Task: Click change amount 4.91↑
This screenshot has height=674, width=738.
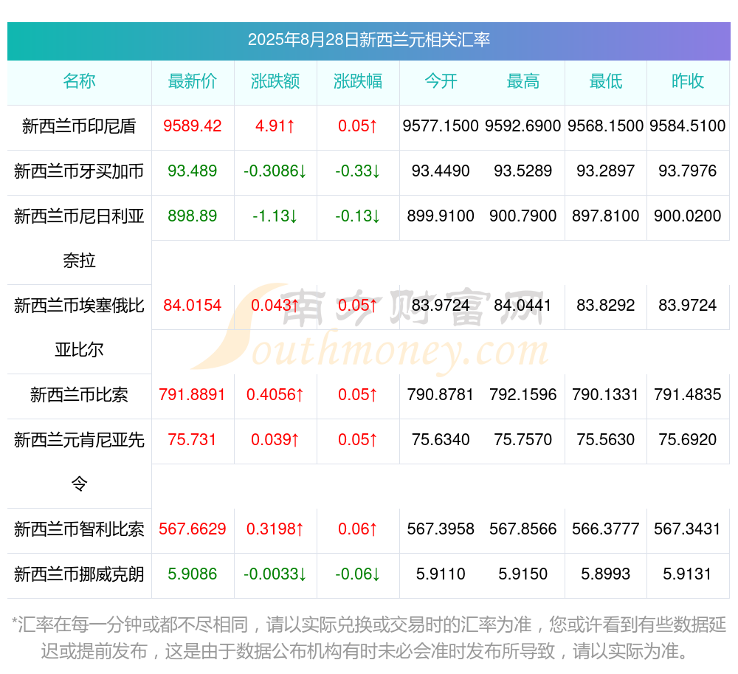Action: [275, 126]
